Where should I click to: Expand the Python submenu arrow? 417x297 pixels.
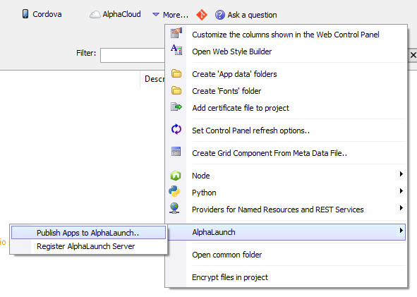pos(401,191)
